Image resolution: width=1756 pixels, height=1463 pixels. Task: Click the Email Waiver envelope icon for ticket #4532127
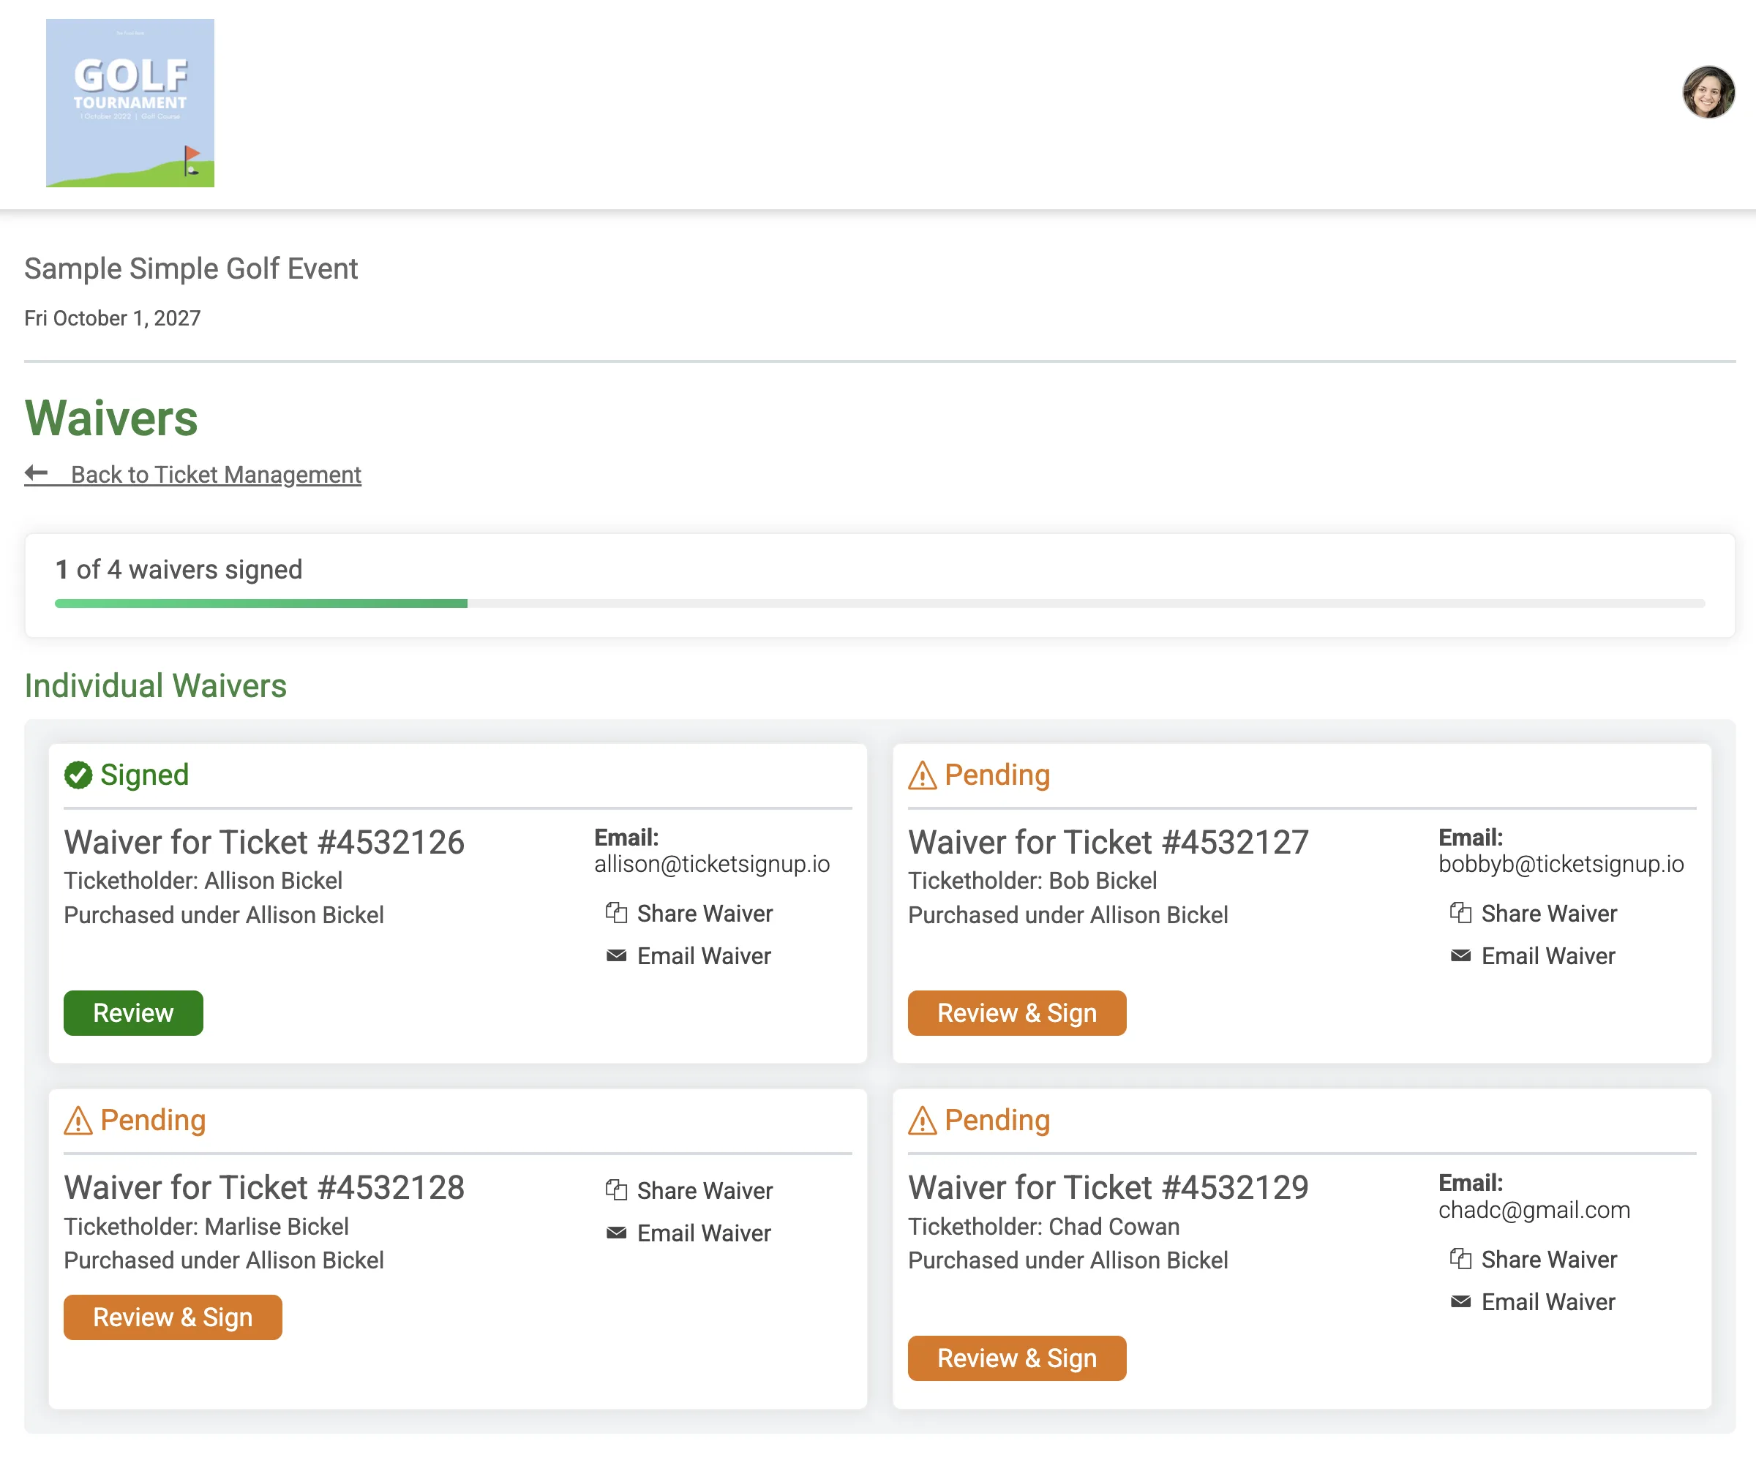[1461, 955]
